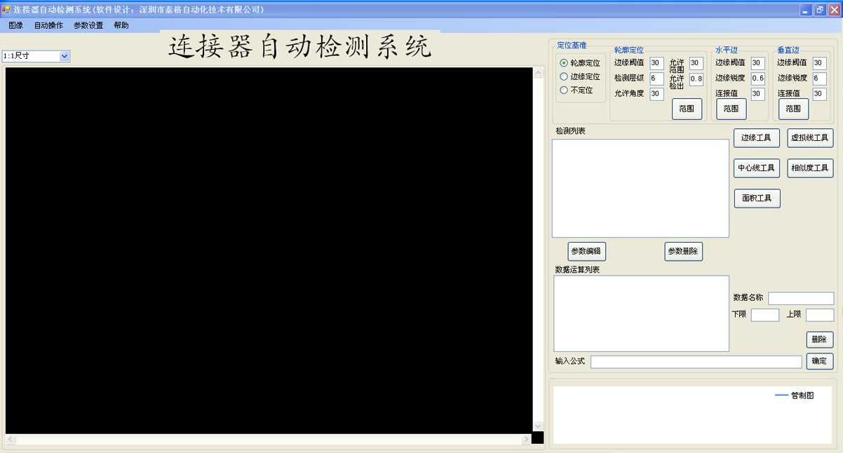Open the 图像 menu

(16, 25)
